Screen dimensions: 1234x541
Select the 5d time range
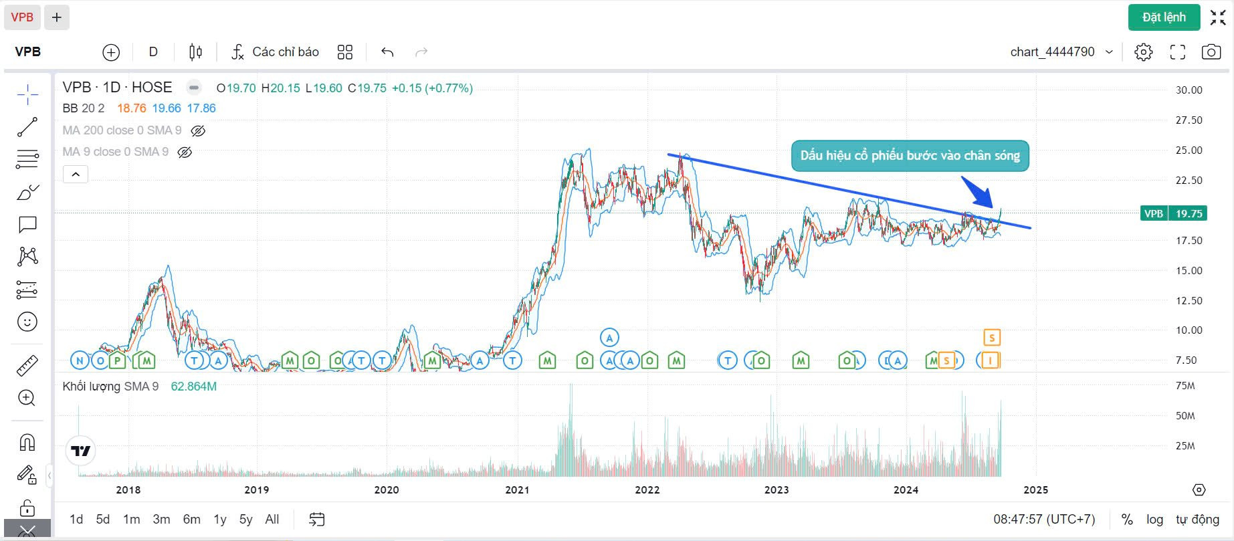pos(102,520)
